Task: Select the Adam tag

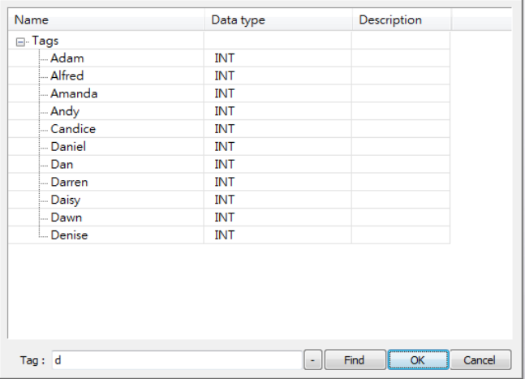Action: (x=67, y=58)
